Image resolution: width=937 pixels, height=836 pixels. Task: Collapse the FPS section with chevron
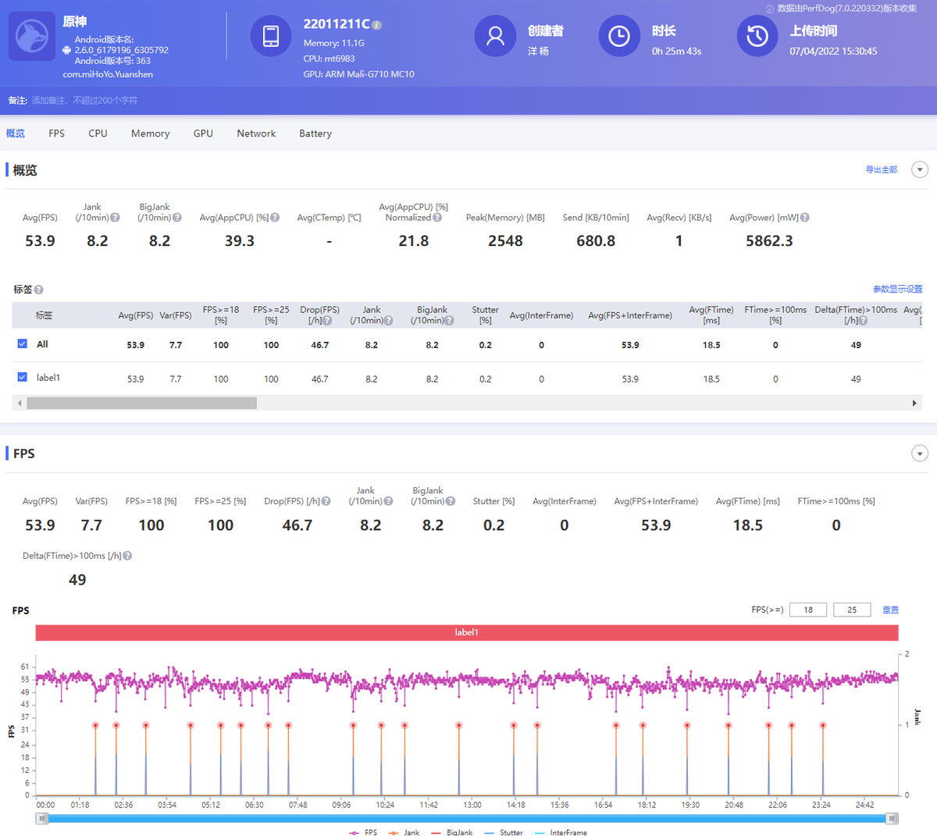pos(920,454)
